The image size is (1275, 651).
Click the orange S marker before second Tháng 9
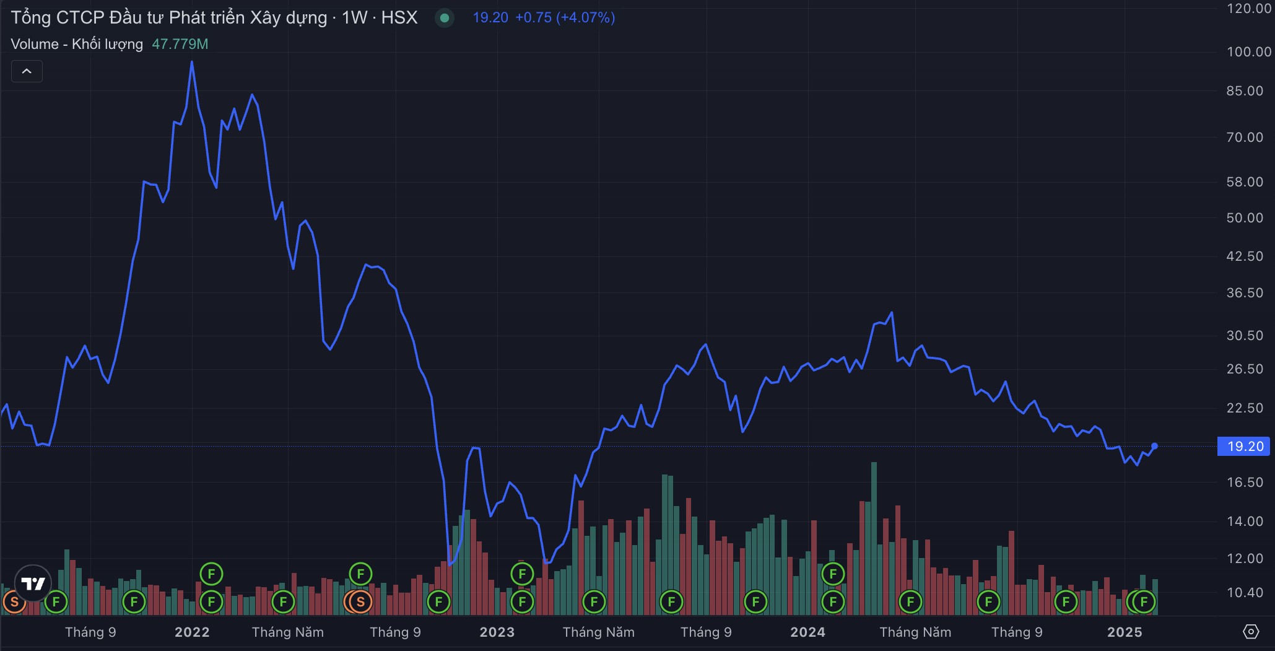point(360,601)
